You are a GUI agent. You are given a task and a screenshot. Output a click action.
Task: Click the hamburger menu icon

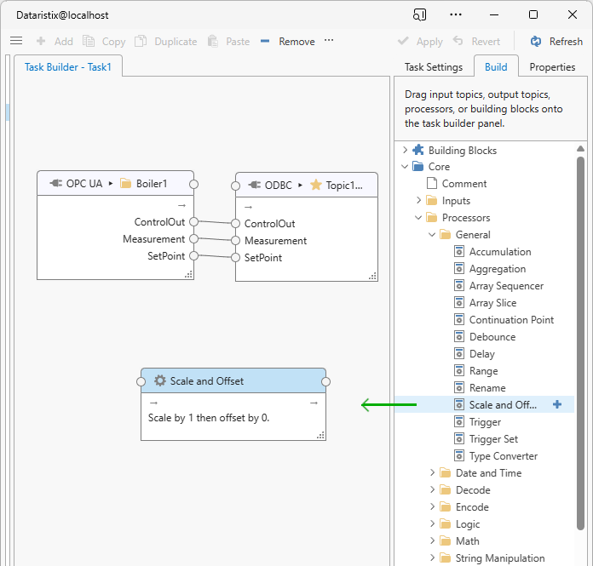(x=15, y=41)
